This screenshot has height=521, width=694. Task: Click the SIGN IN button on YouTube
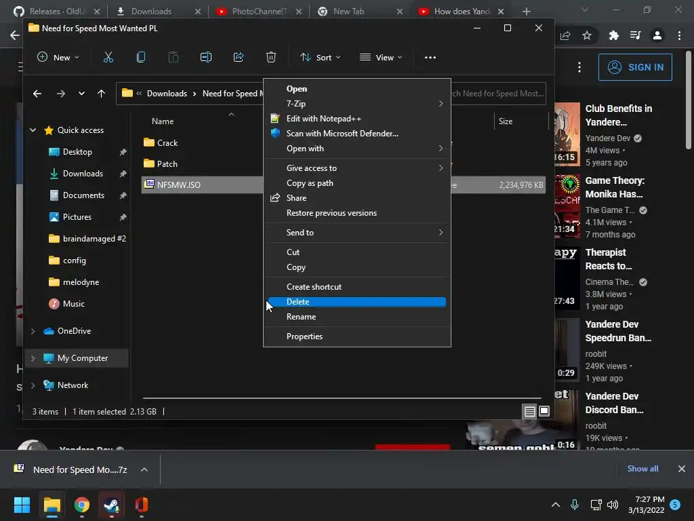(635, 67)
